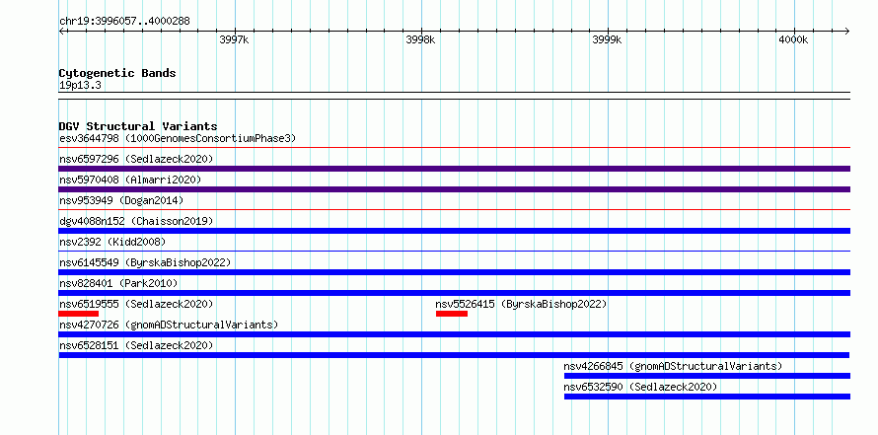This screenshot has height=435, width=878.
Task: Select the nsv6528151 blue variant bar
Action: coord(454,355)
